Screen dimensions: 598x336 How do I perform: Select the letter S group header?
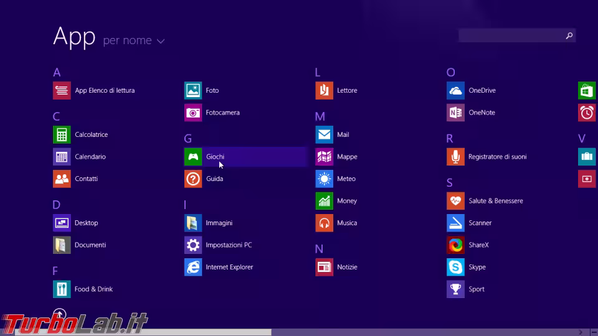[x=450, y=182]
